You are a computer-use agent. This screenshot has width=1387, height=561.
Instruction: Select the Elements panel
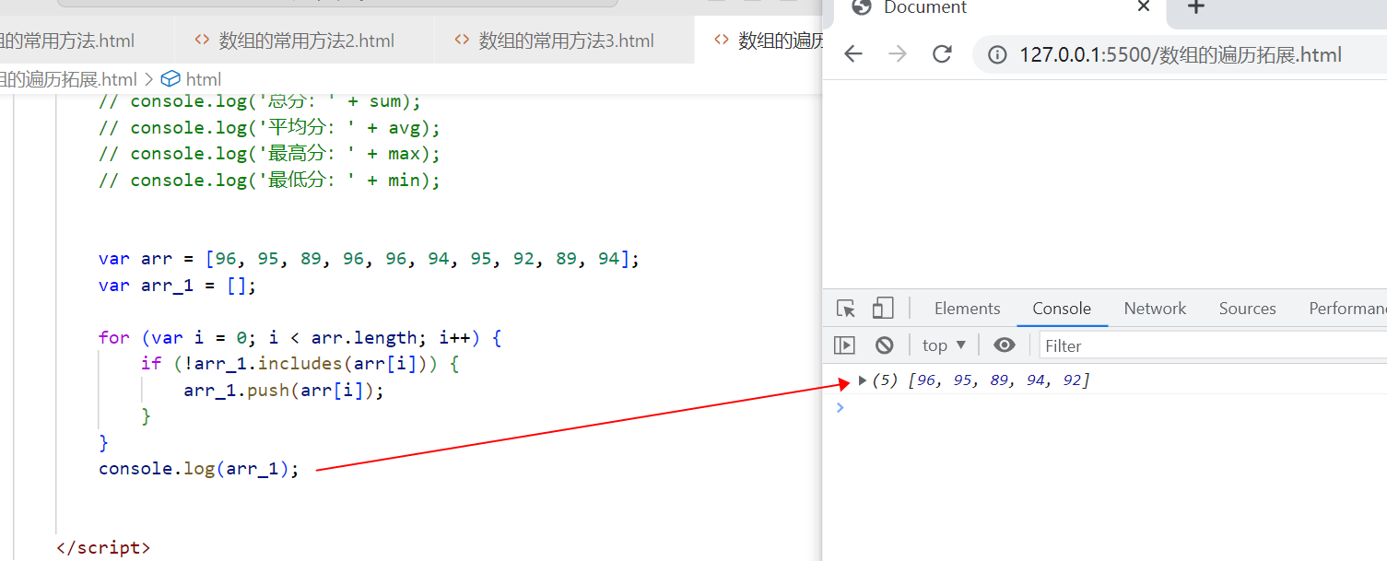tap(967, 308)
